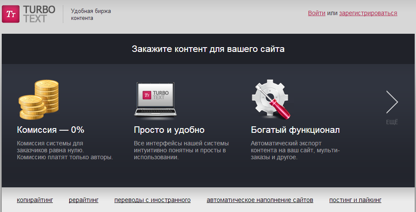Click the gold coins stack icon

click(x=39, y=100)
